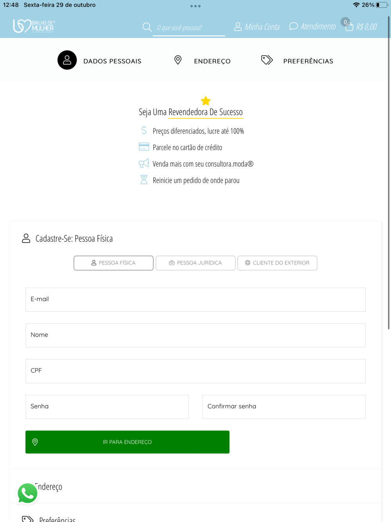
Task: Focus the 'O que você procura?' search field
Action: tap(189, 27)
